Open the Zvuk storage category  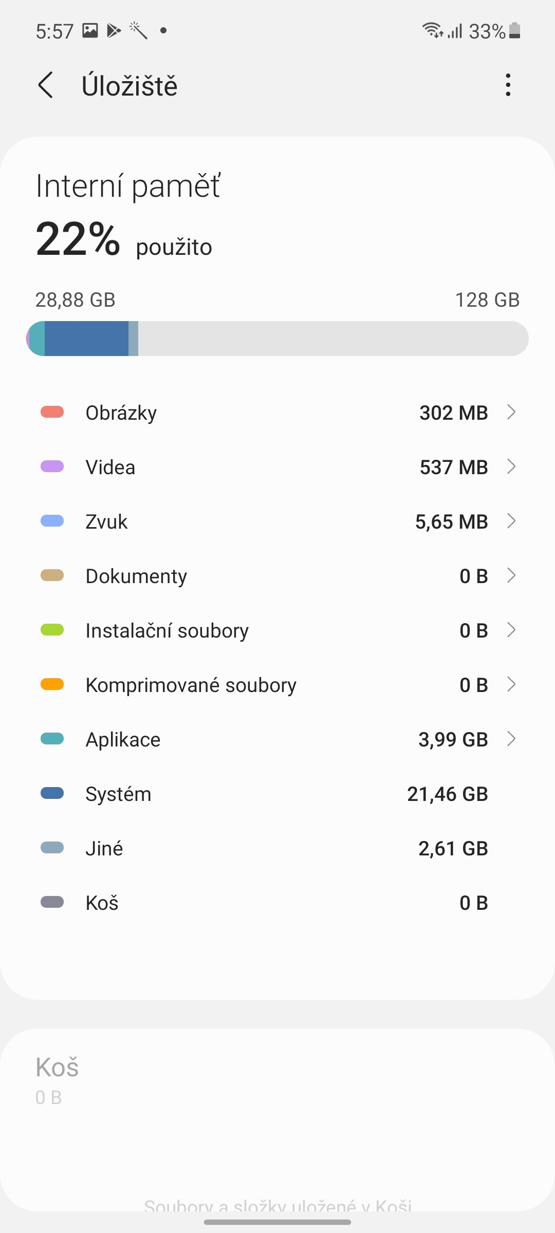277,521
